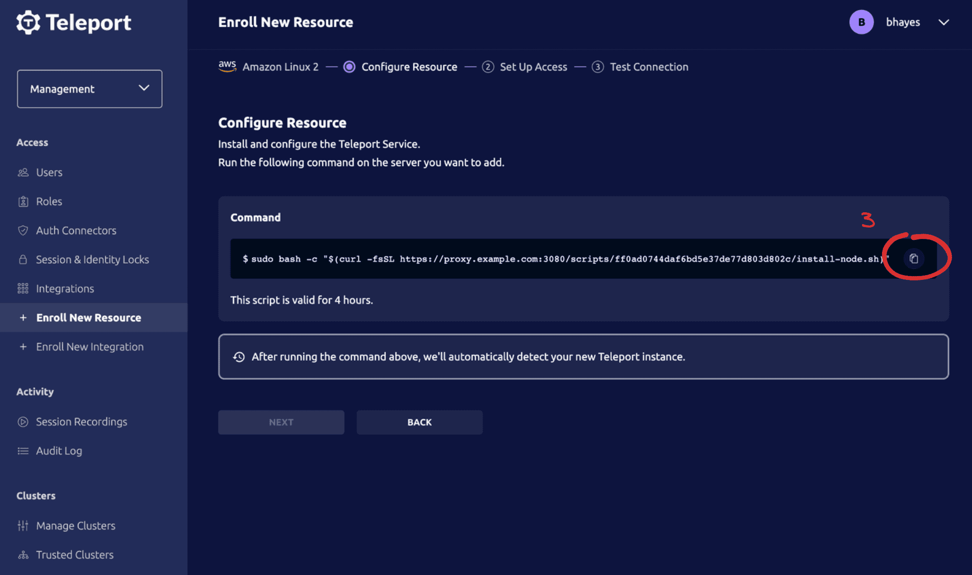View Session Recordings
The height and width of the screenshot is (575, 972).
[81, 422]
